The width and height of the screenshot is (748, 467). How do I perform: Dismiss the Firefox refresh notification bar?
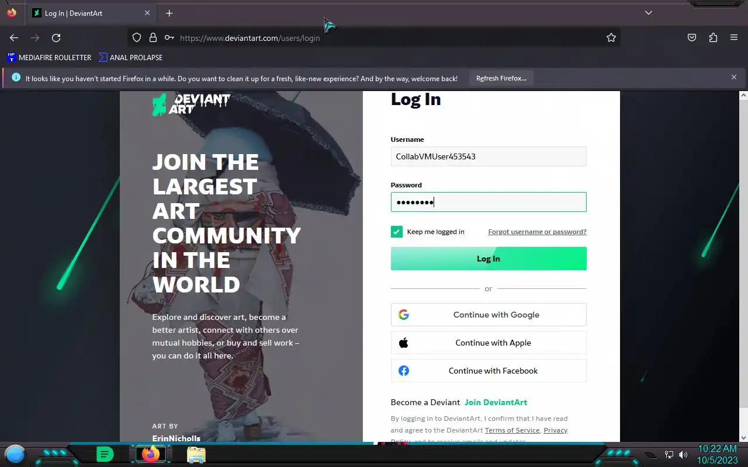point(734,77)
